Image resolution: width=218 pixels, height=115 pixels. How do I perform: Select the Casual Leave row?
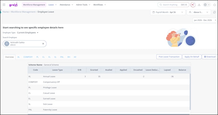point(109,93)
